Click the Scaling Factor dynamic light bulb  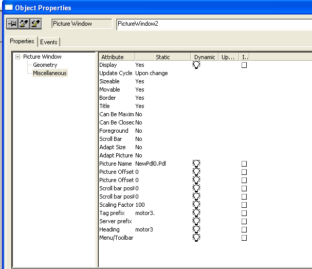196,205
